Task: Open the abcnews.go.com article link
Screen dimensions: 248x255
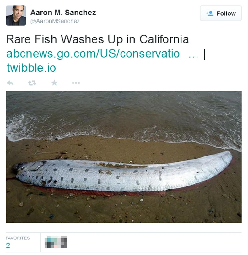Action: point(93,54)
